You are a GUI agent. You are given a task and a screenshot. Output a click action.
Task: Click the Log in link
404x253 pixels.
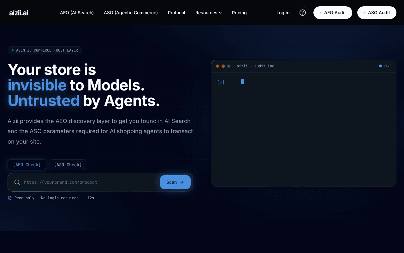click(283, 13)
